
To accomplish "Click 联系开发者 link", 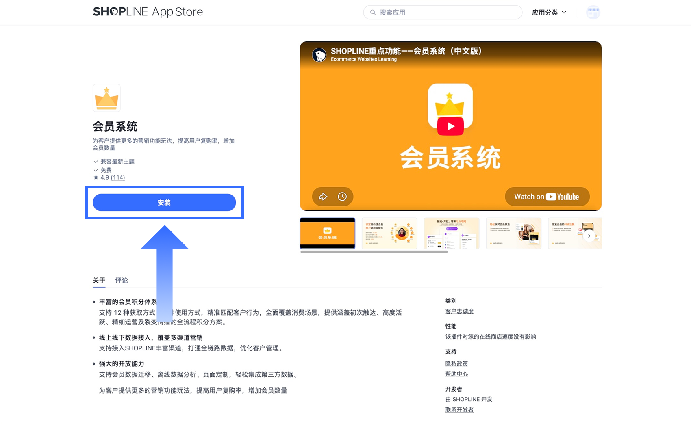I will [459, 409].
